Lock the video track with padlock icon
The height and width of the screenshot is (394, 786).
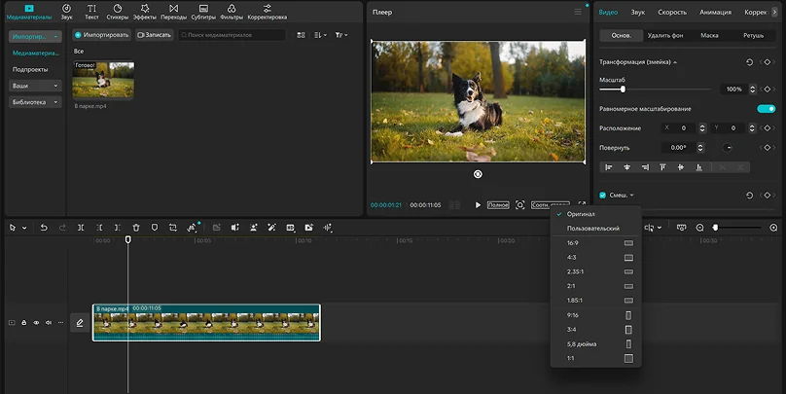(23, 323)
